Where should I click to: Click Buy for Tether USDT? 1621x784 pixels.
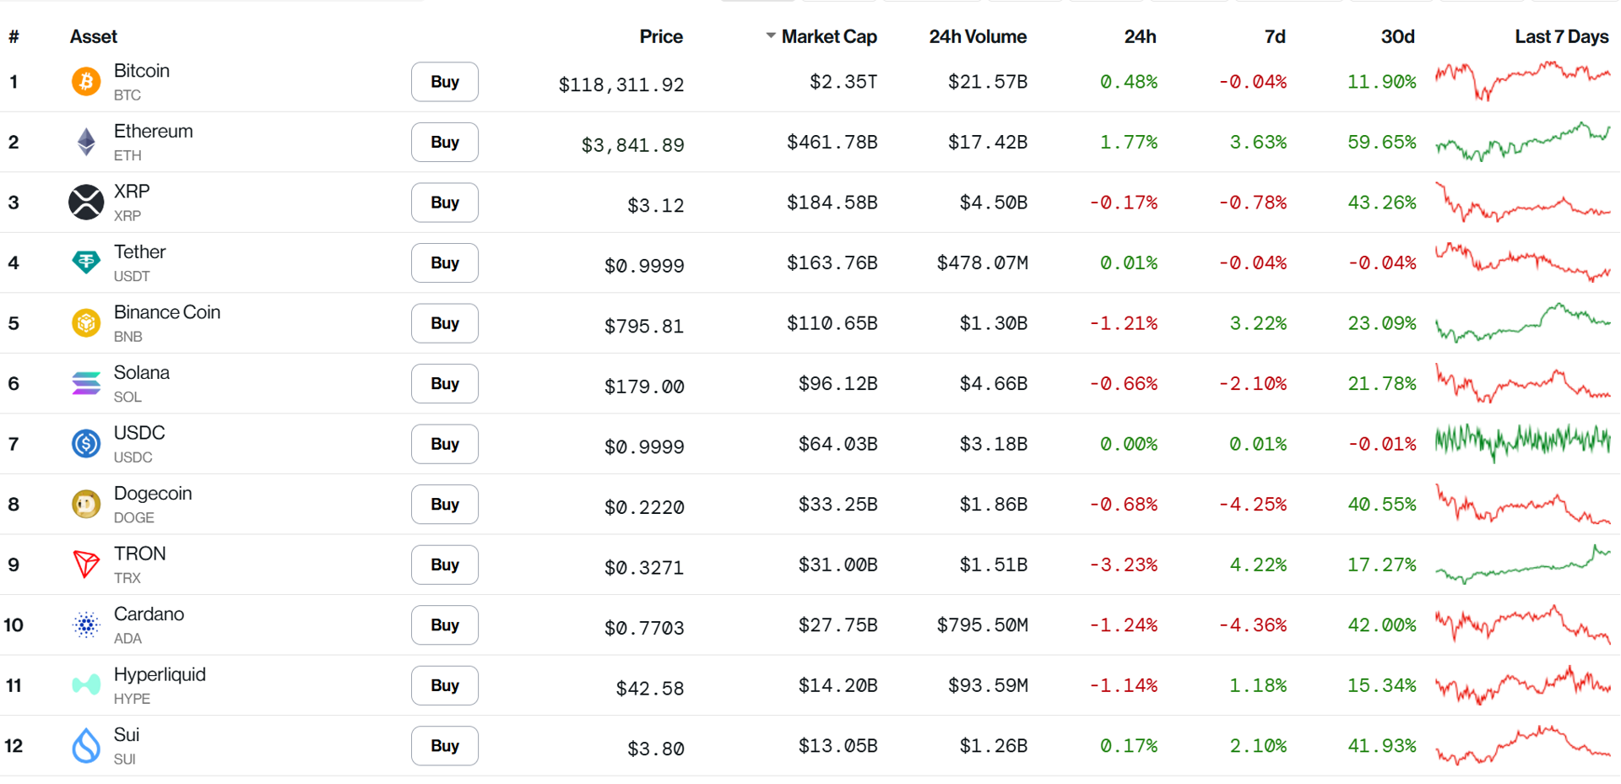[x=445, y=262]
